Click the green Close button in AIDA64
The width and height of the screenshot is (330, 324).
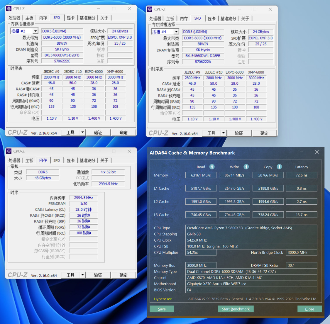point(309,309)
